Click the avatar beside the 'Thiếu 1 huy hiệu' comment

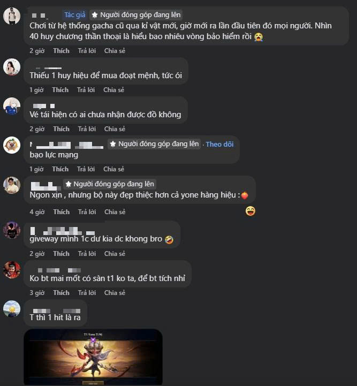[x=12, y=67]
